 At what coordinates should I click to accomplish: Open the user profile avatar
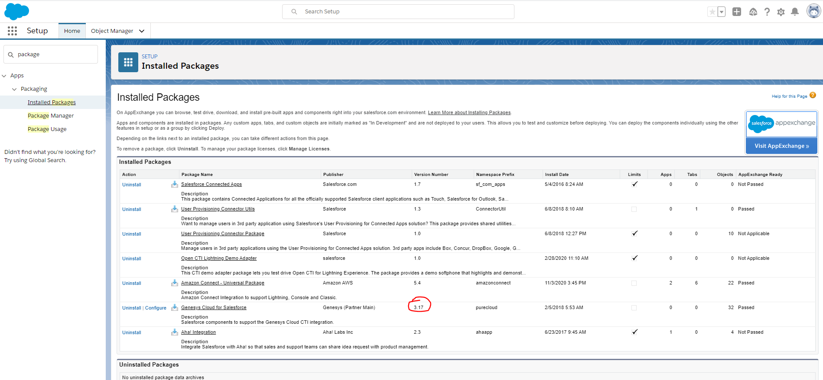click(x=813, y=11)
